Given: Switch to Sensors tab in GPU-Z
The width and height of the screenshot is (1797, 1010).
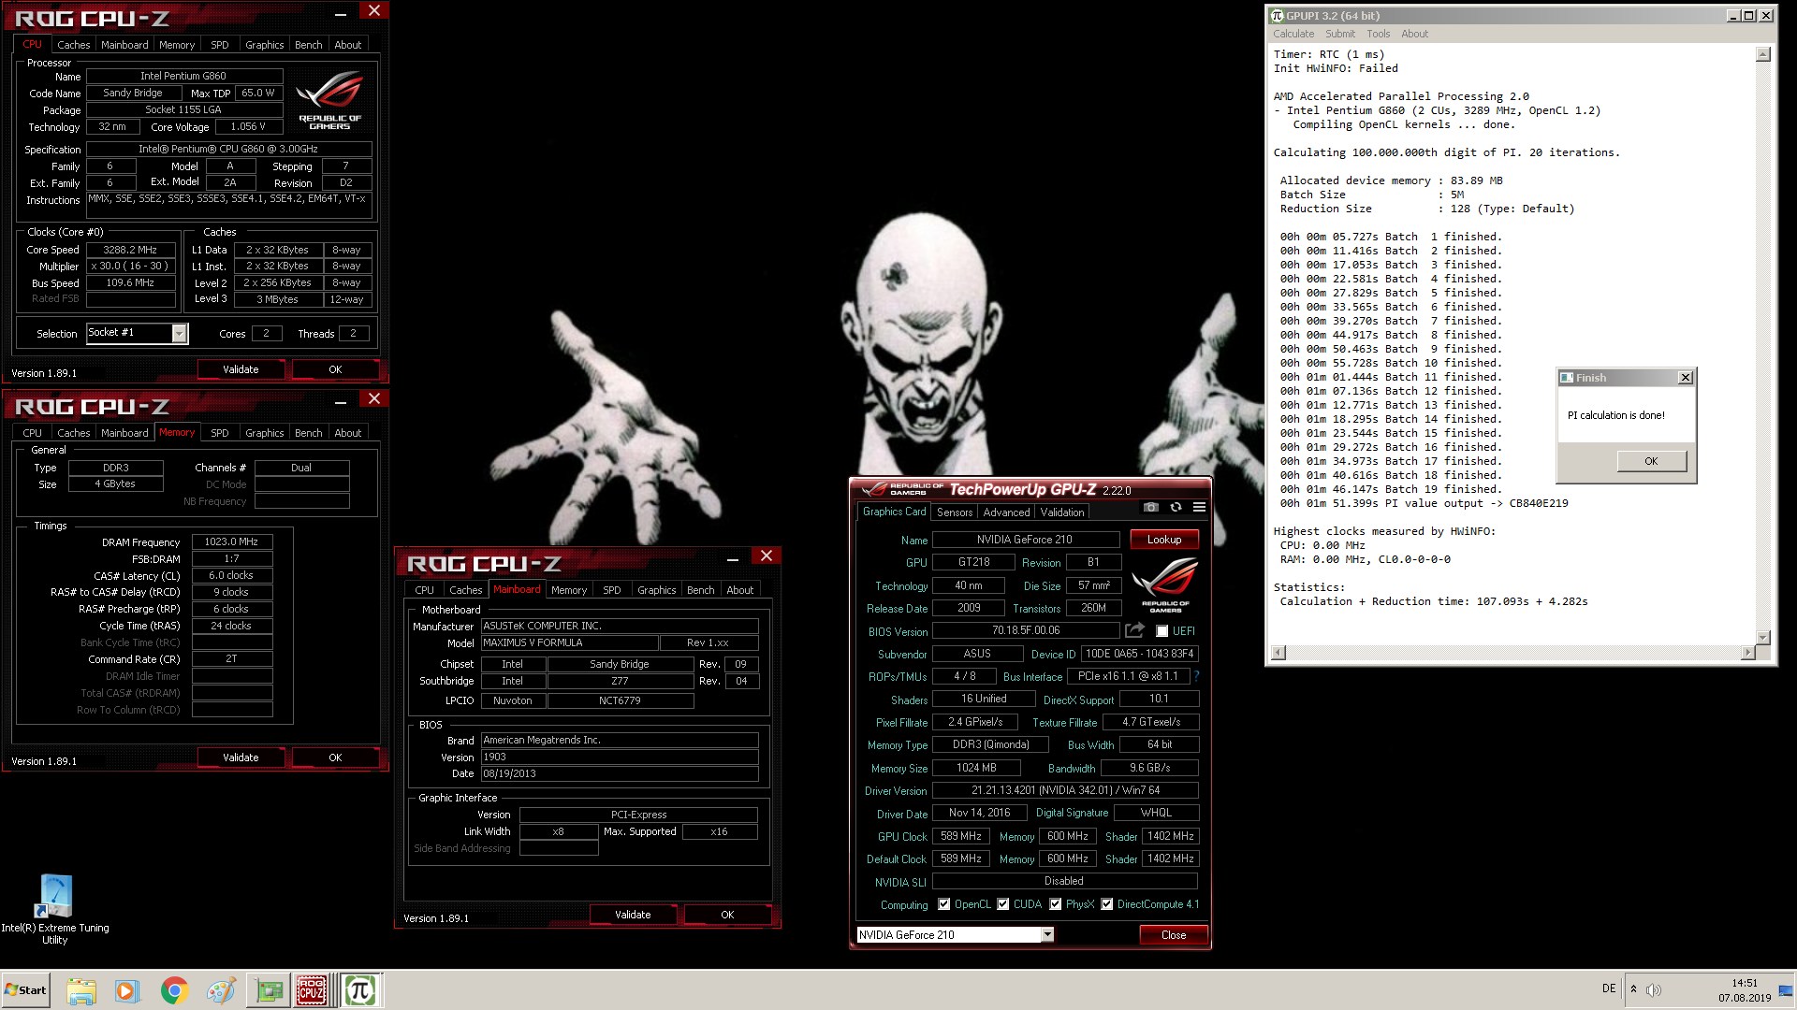Looking at the screenshot, I should [954, 512].
